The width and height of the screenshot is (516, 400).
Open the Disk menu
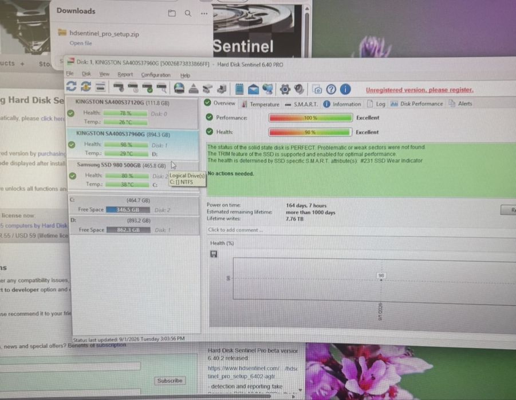86,74
